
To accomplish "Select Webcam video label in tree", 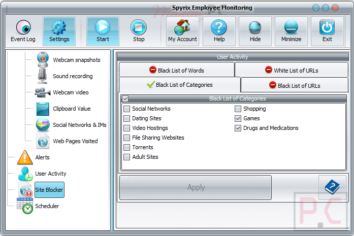I will click(x=71, y=92).
